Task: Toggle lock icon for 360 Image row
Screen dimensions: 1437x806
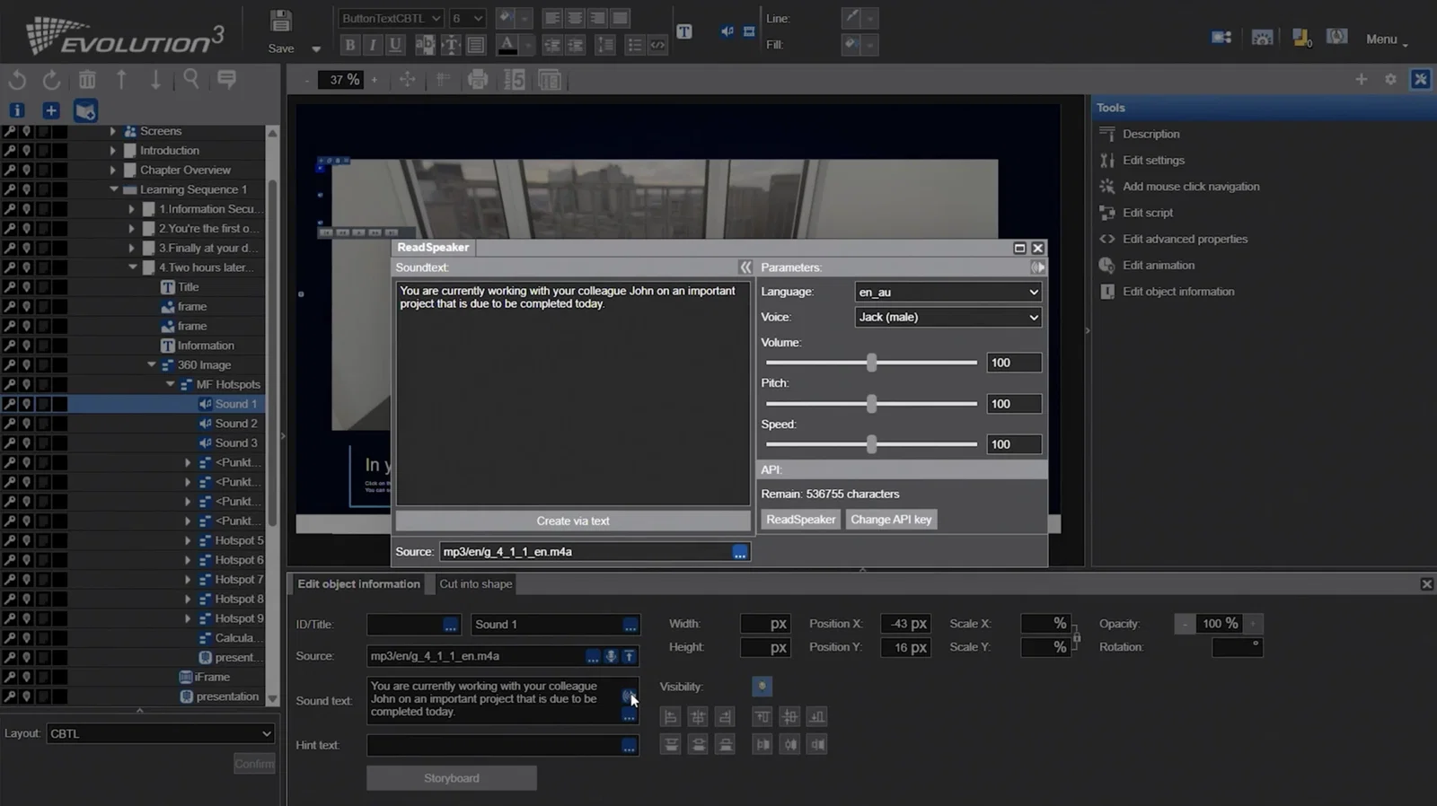Action: click(x=10, y=365)
